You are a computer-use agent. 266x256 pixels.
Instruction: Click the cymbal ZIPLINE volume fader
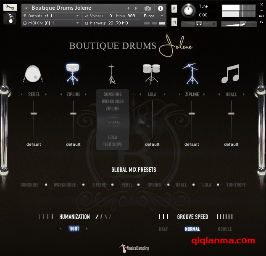pyautogui.click(x=192, y=114)
